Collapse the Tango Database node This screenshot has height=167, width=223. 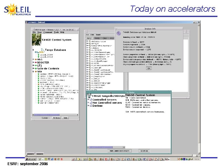coord(33,50)
